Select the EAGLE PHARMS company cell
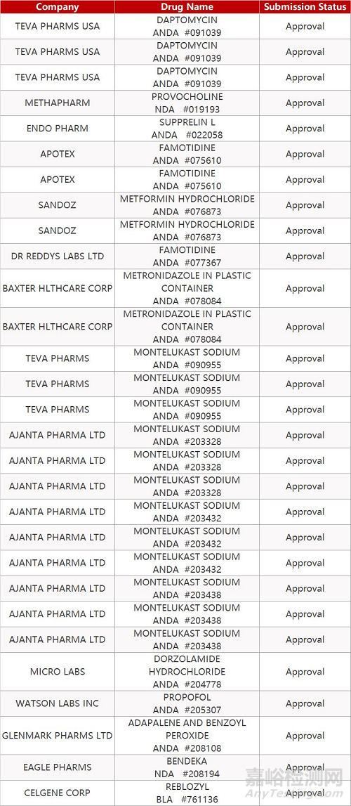Image resolution: width=351 pixels, height=806 pixels. [58, 767]
